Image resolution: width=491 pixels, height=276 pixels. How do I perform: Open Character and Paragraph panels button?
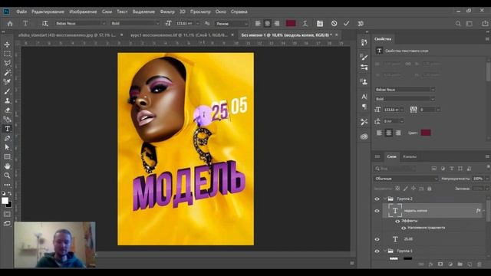(x=320, y=24)
